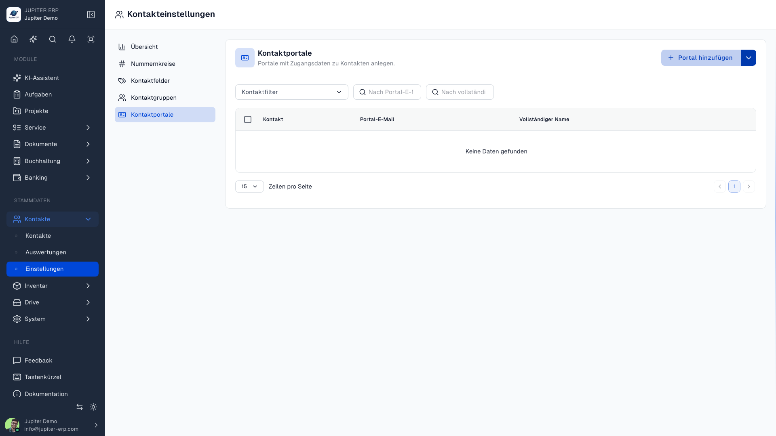Switch to the Nummernkreise settings tab

coord(165,64)
